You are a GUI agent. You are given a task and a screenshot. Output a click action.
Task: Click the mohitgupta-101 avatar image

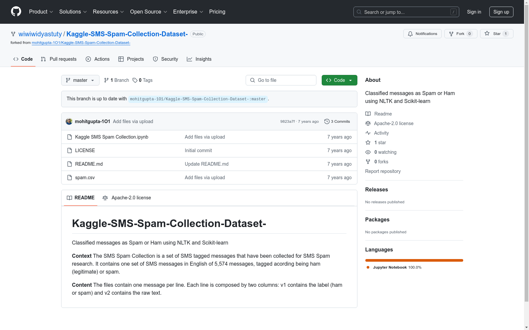point(69,121)
